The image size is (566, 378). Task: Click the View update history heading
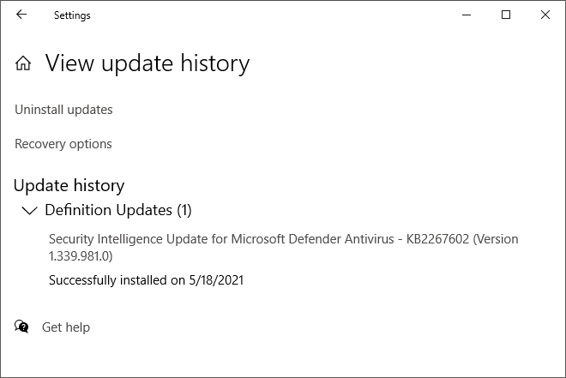click(148, 63)
